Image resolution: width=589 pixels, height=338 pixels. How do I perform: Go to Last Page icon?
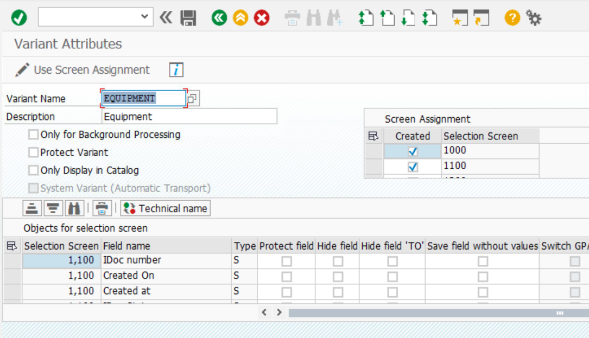tap(429, 18)
